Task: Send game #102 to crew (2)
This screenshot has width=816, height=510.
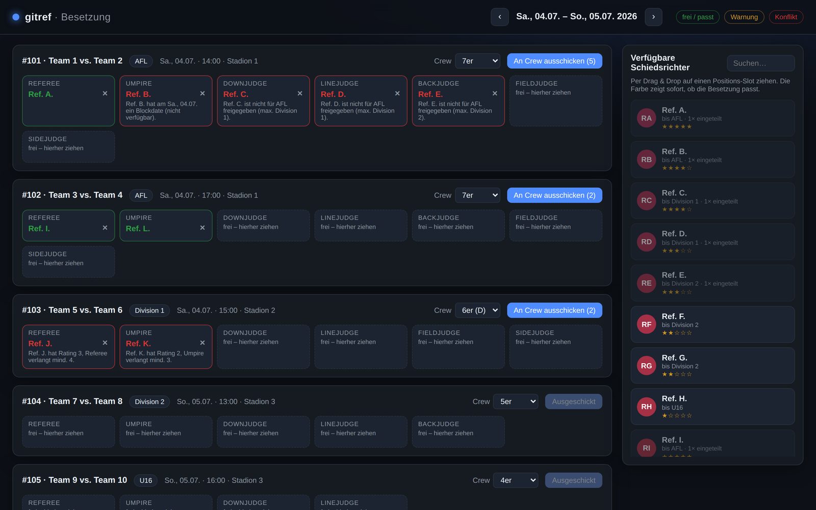Action: (x=554, y=195)
